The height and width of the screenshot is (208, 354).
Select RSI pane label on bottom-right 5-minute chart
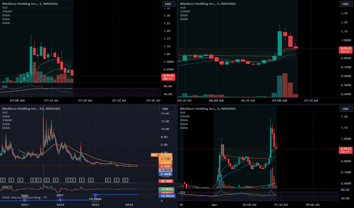click(x=183, y=192)
